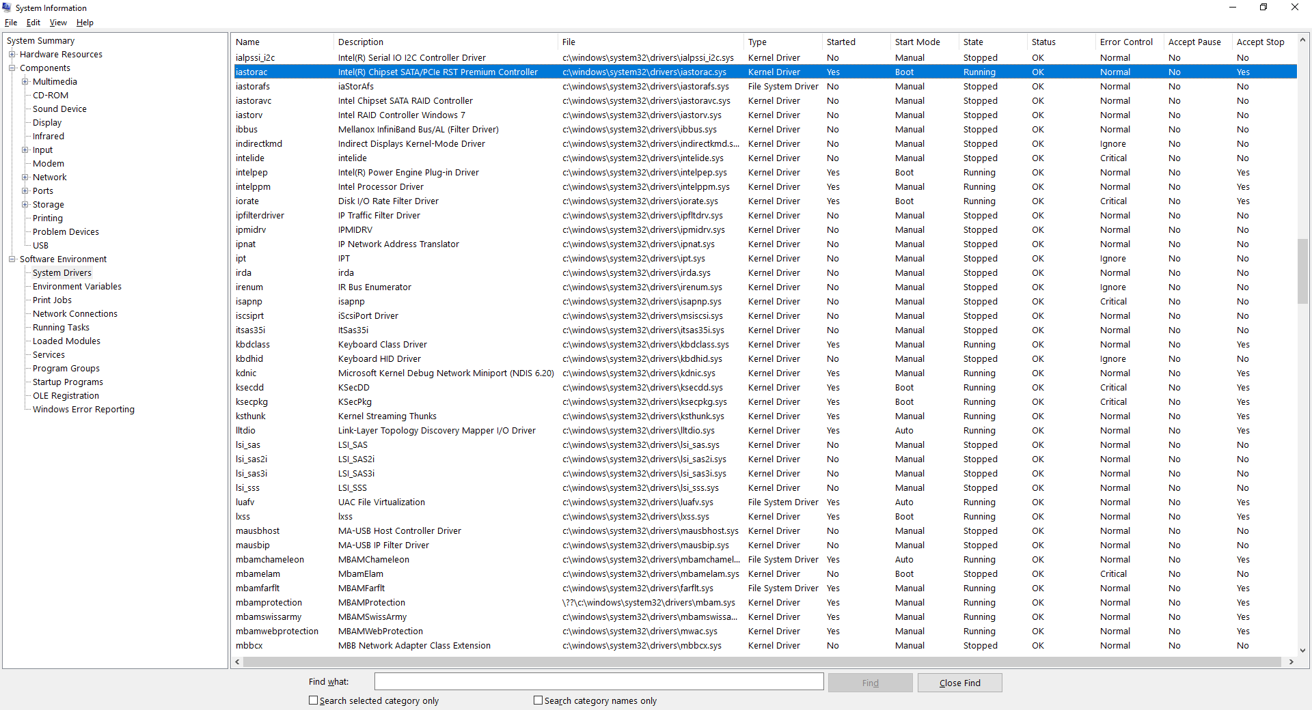
Task: Collapse the Components tree node
Action: 12,68
